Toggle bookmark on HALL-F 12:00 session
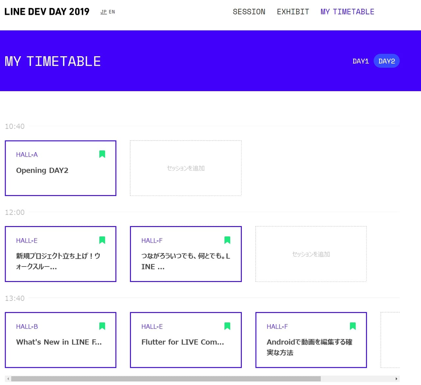 pyautogui.click(x=227, y=240)
